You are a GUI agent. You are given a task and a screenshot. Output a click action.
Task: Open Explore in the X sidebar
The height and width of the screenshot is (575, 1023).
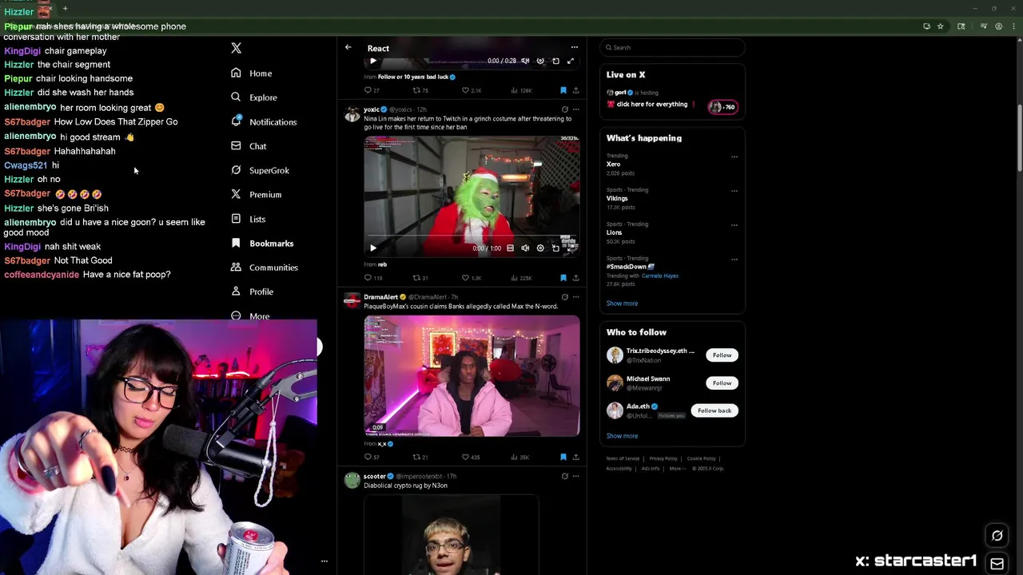[253, 97]
